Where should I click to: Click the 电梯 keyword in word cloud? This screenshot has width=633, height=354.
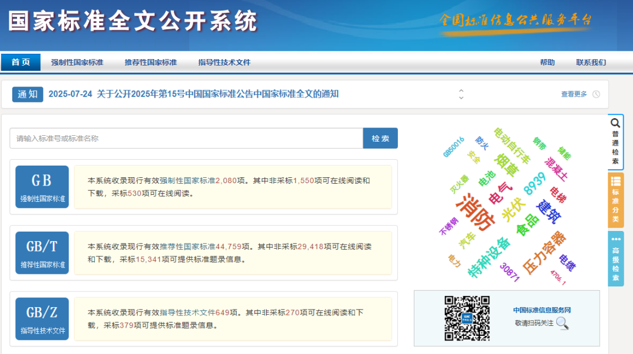point(557,195)
